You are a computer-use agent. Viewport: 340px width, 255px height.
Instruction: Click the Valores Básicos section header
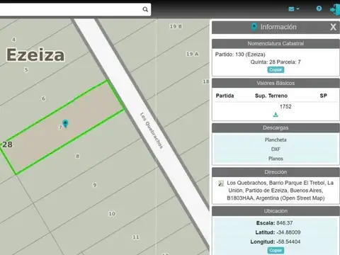[x=276, y=83]
